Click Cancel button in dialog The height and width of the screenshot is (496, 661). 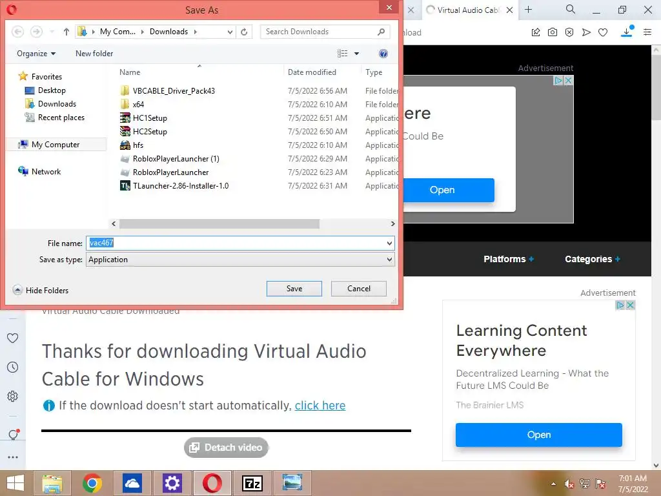(x=359, y=289)
